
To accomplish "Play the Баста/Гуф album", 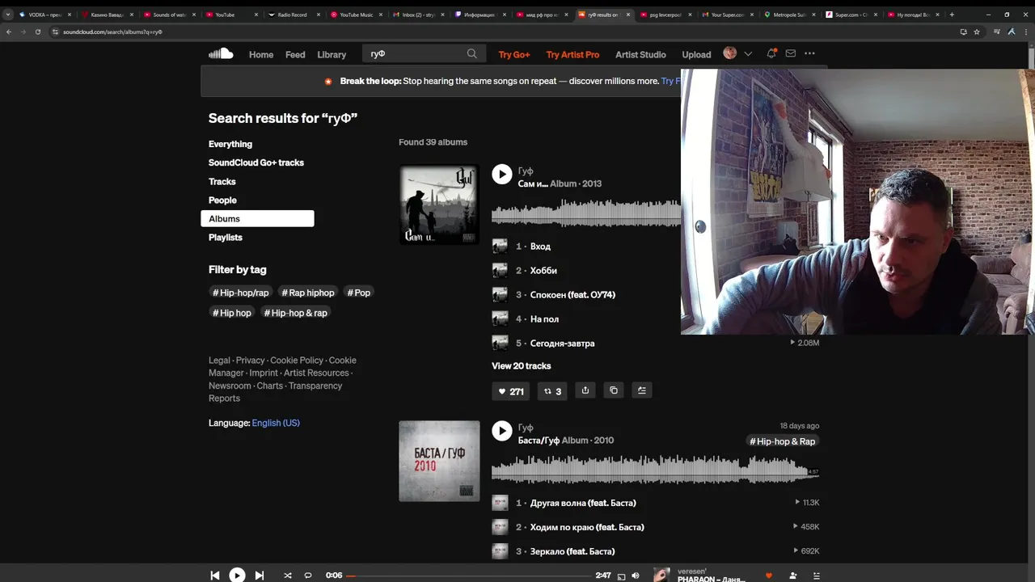I will click(x=502, y=431).
